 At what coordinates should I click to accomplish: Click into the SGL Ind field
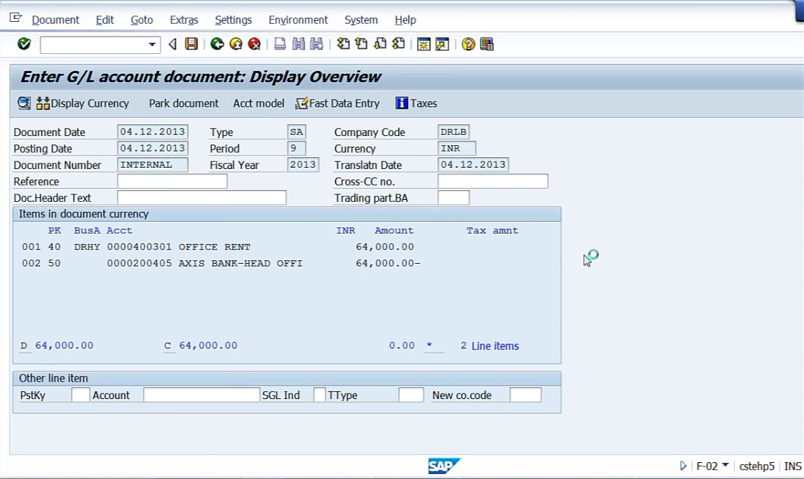click(x=320, y=395)
